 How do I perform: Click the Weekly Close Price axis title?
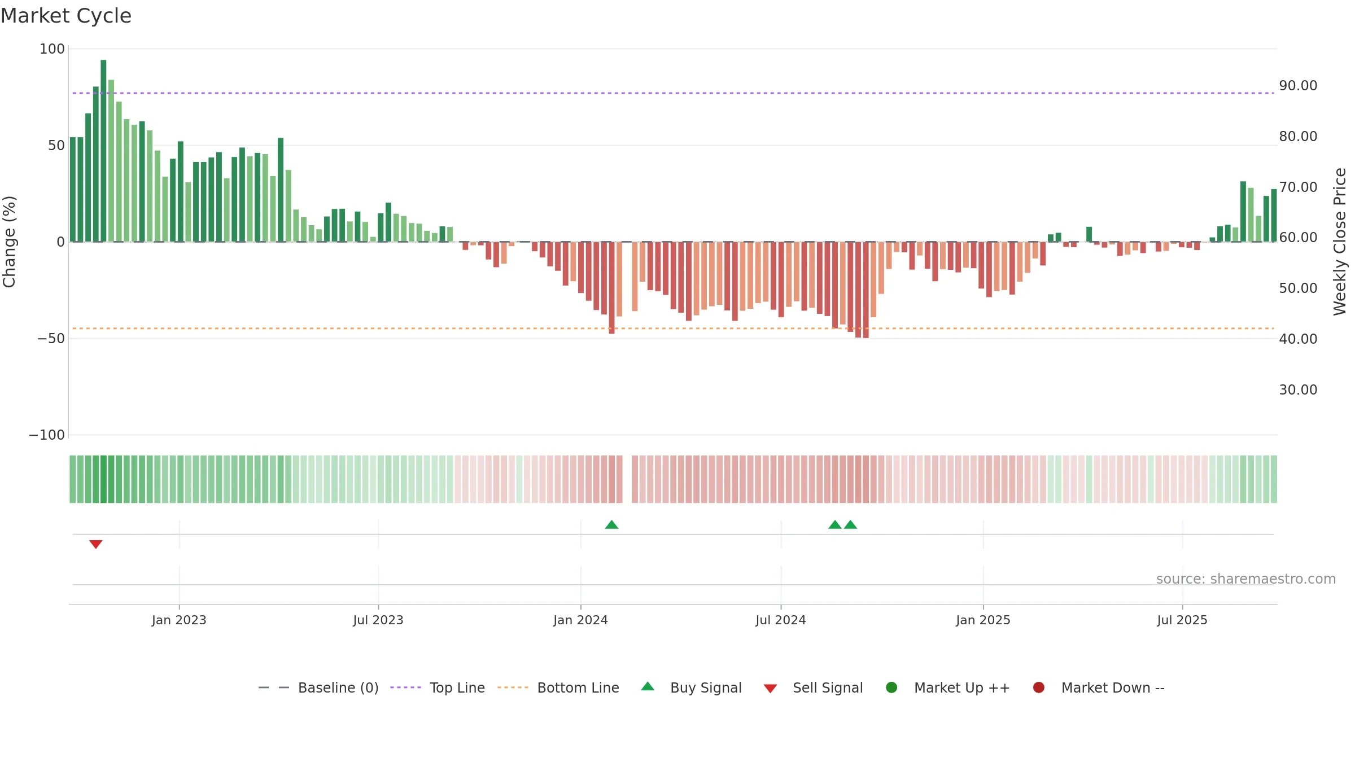1340,242
